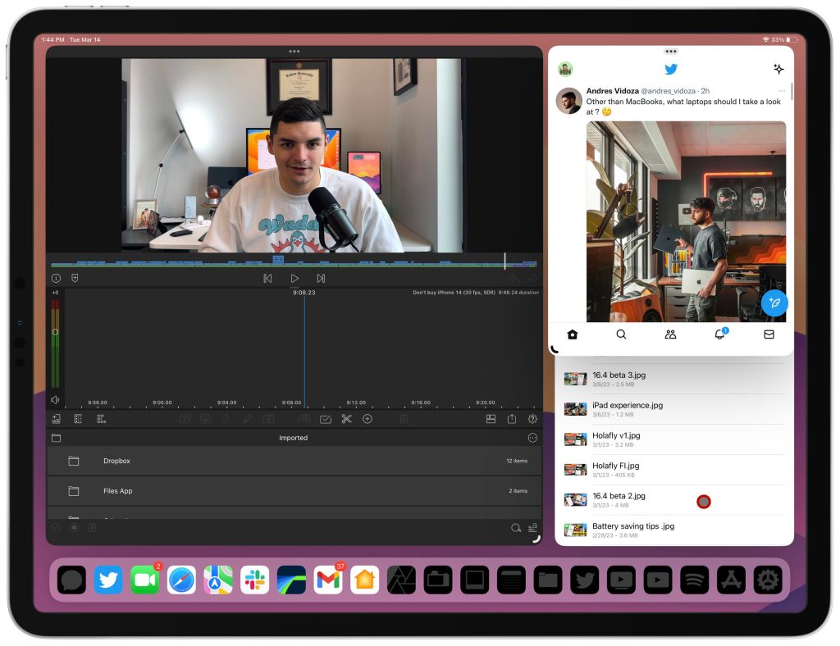Open Twitter messages envelope icon
Screen dimensions: 840x646
coord(769,334)
